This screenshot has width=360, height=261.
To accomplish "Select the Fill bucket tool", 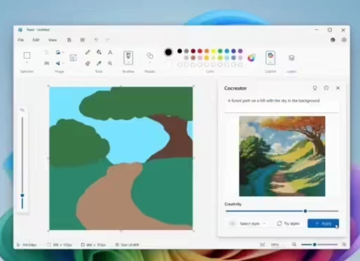I will point(99,52).
